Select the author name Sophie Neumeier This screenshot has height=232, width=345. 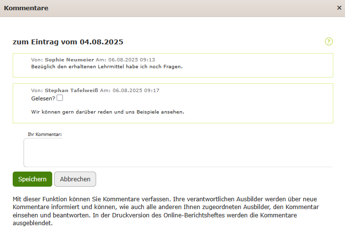point(69,60)
